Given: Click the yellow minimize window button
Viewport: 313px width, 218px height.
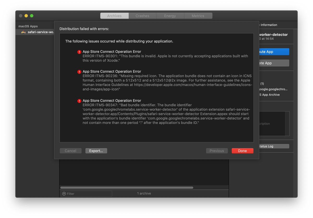Looking at the screenshot, I should coord(26,16).
